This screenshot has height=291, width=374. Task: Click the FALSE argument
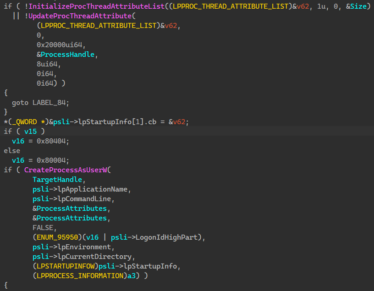click(x=43, y=228)
